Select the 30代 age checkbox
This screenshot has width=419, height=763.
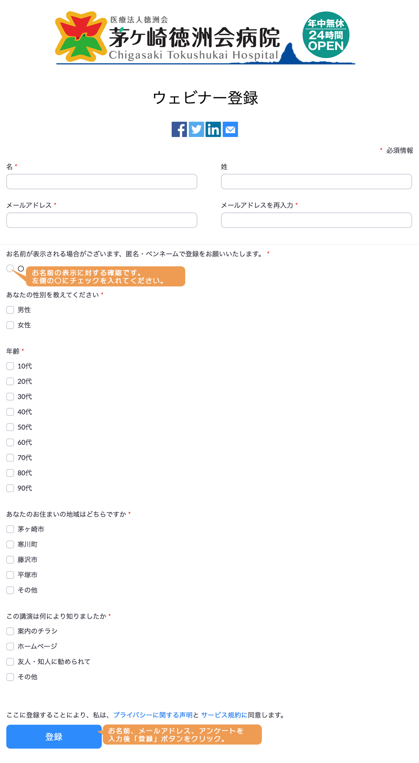point(10,397)
